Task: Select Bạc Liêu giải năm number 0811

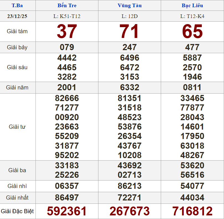Action: click(192, 87)
